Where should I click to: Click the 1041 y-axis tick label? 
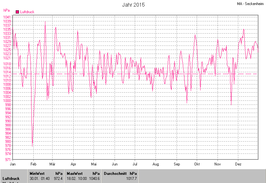[7, 17]
